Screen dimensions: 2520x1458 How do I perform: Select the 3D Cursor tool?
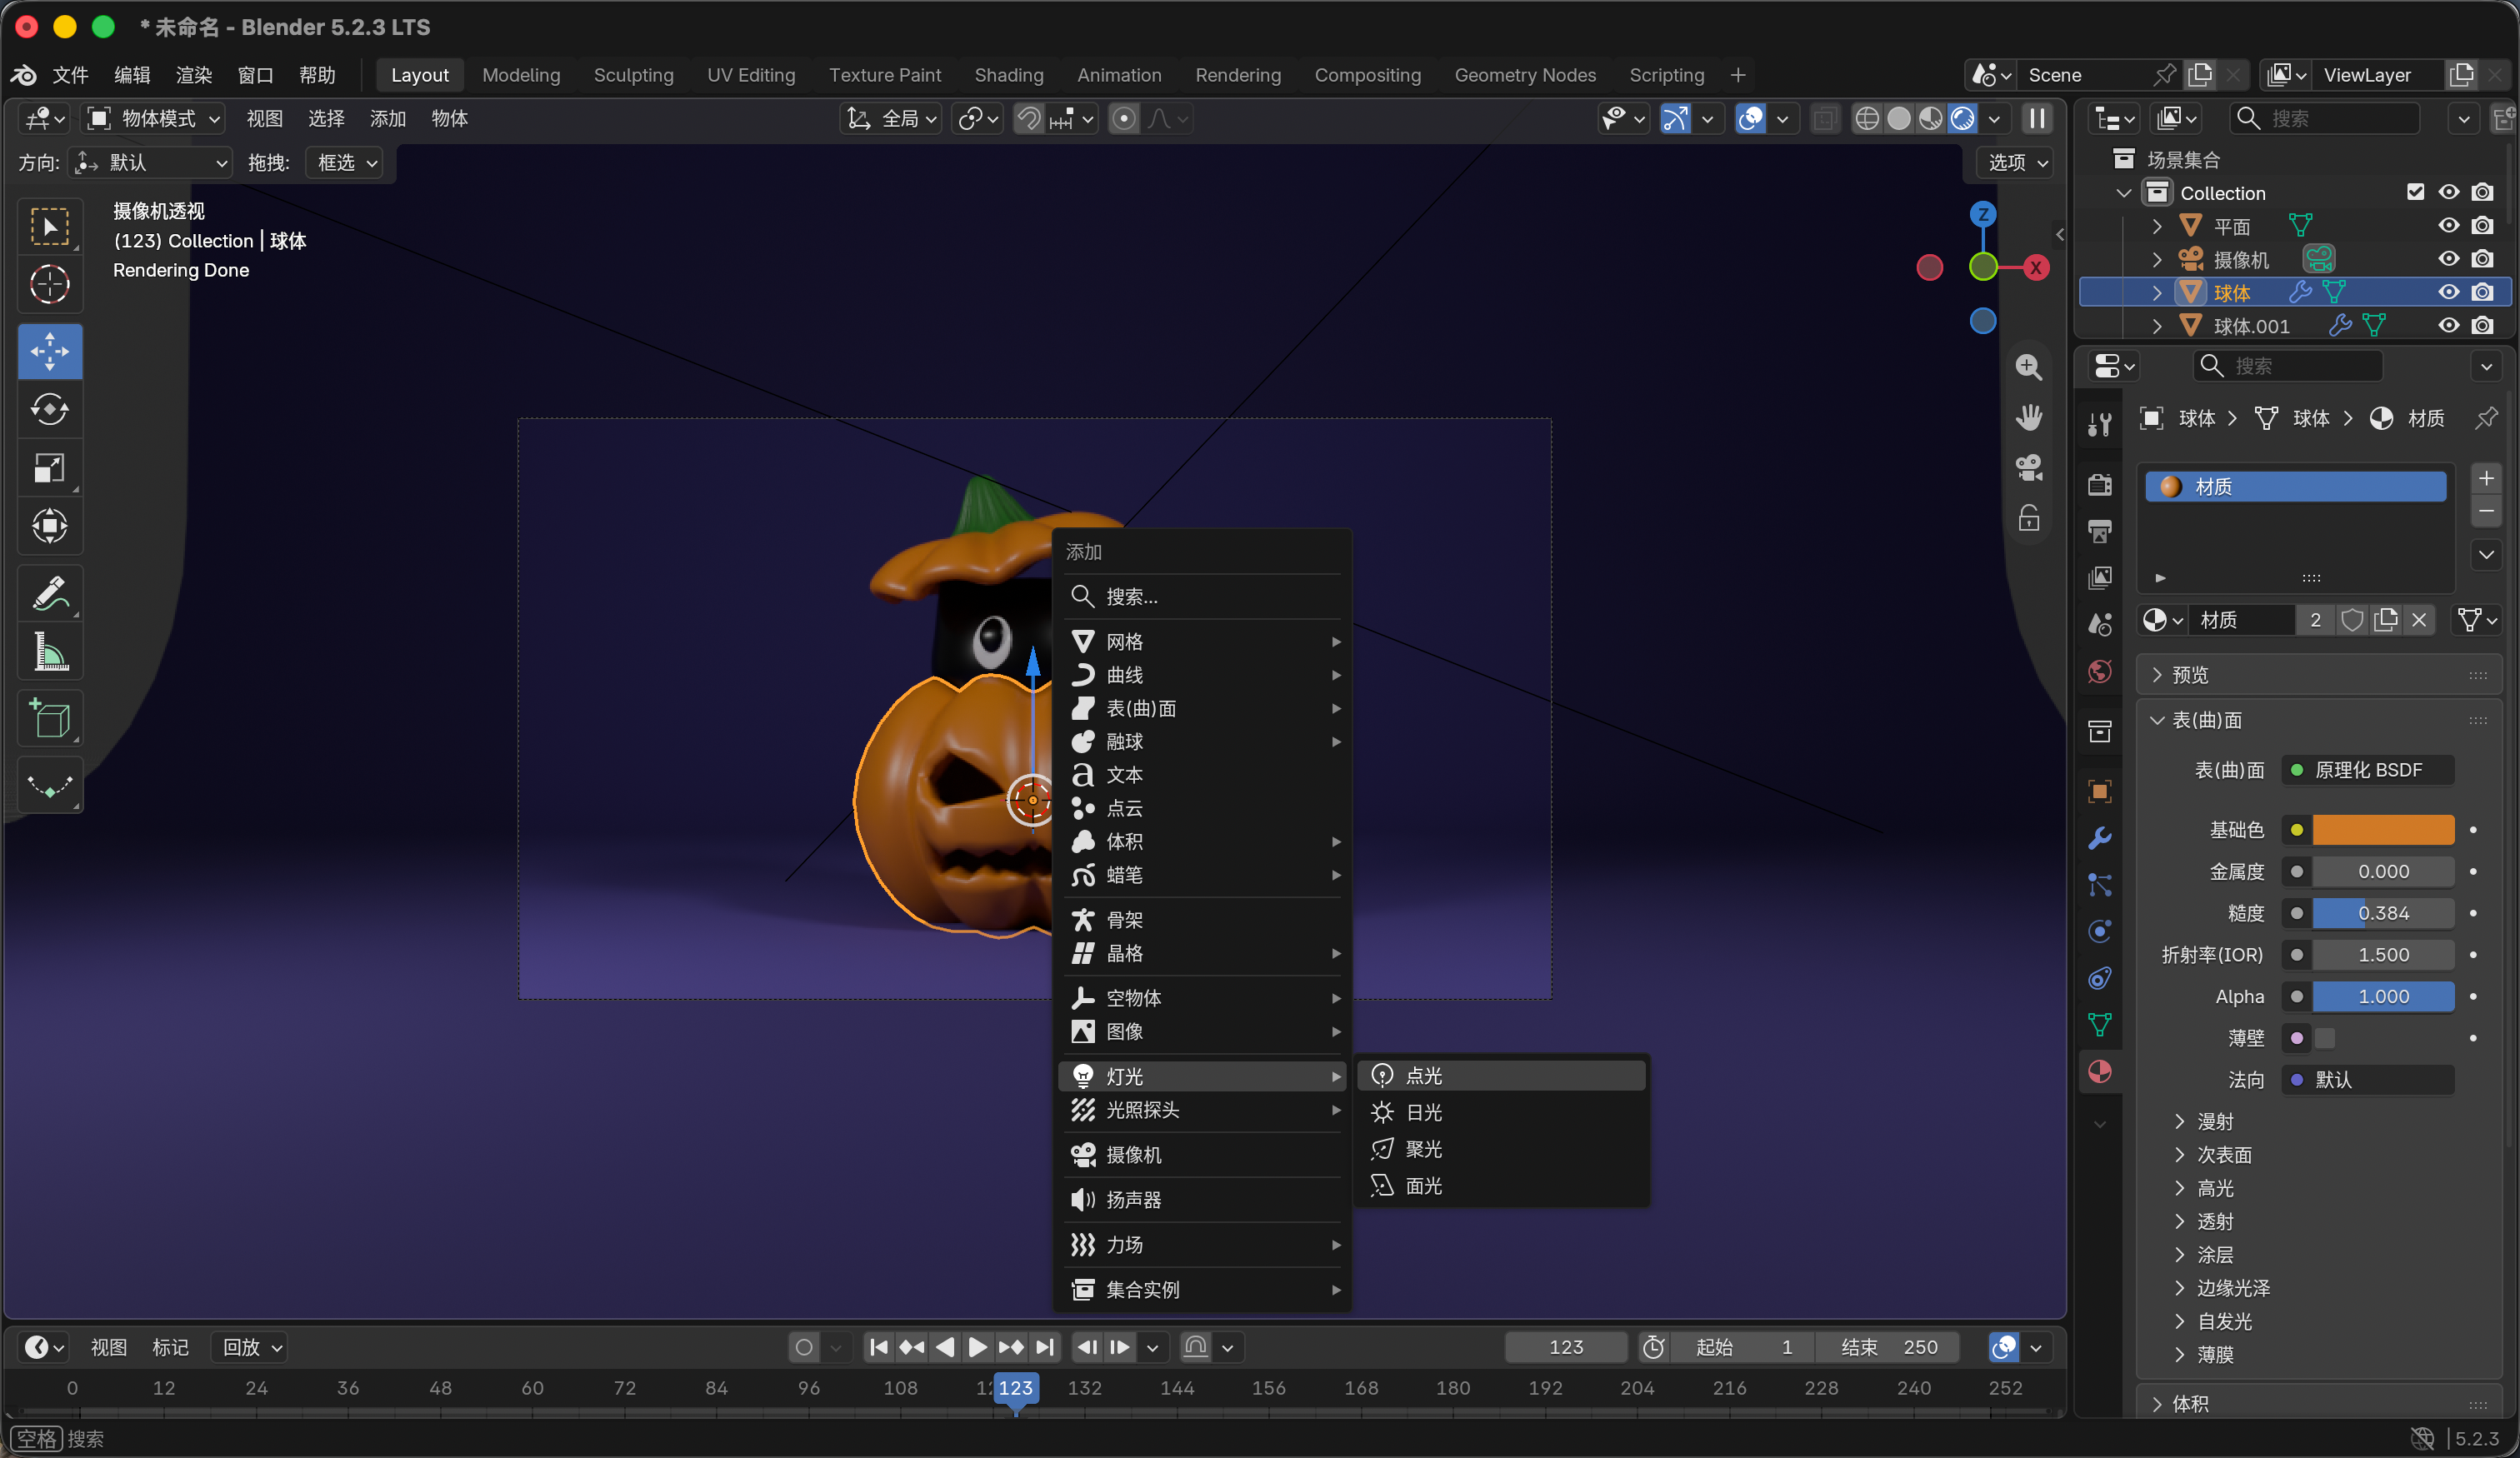[50, 284]
